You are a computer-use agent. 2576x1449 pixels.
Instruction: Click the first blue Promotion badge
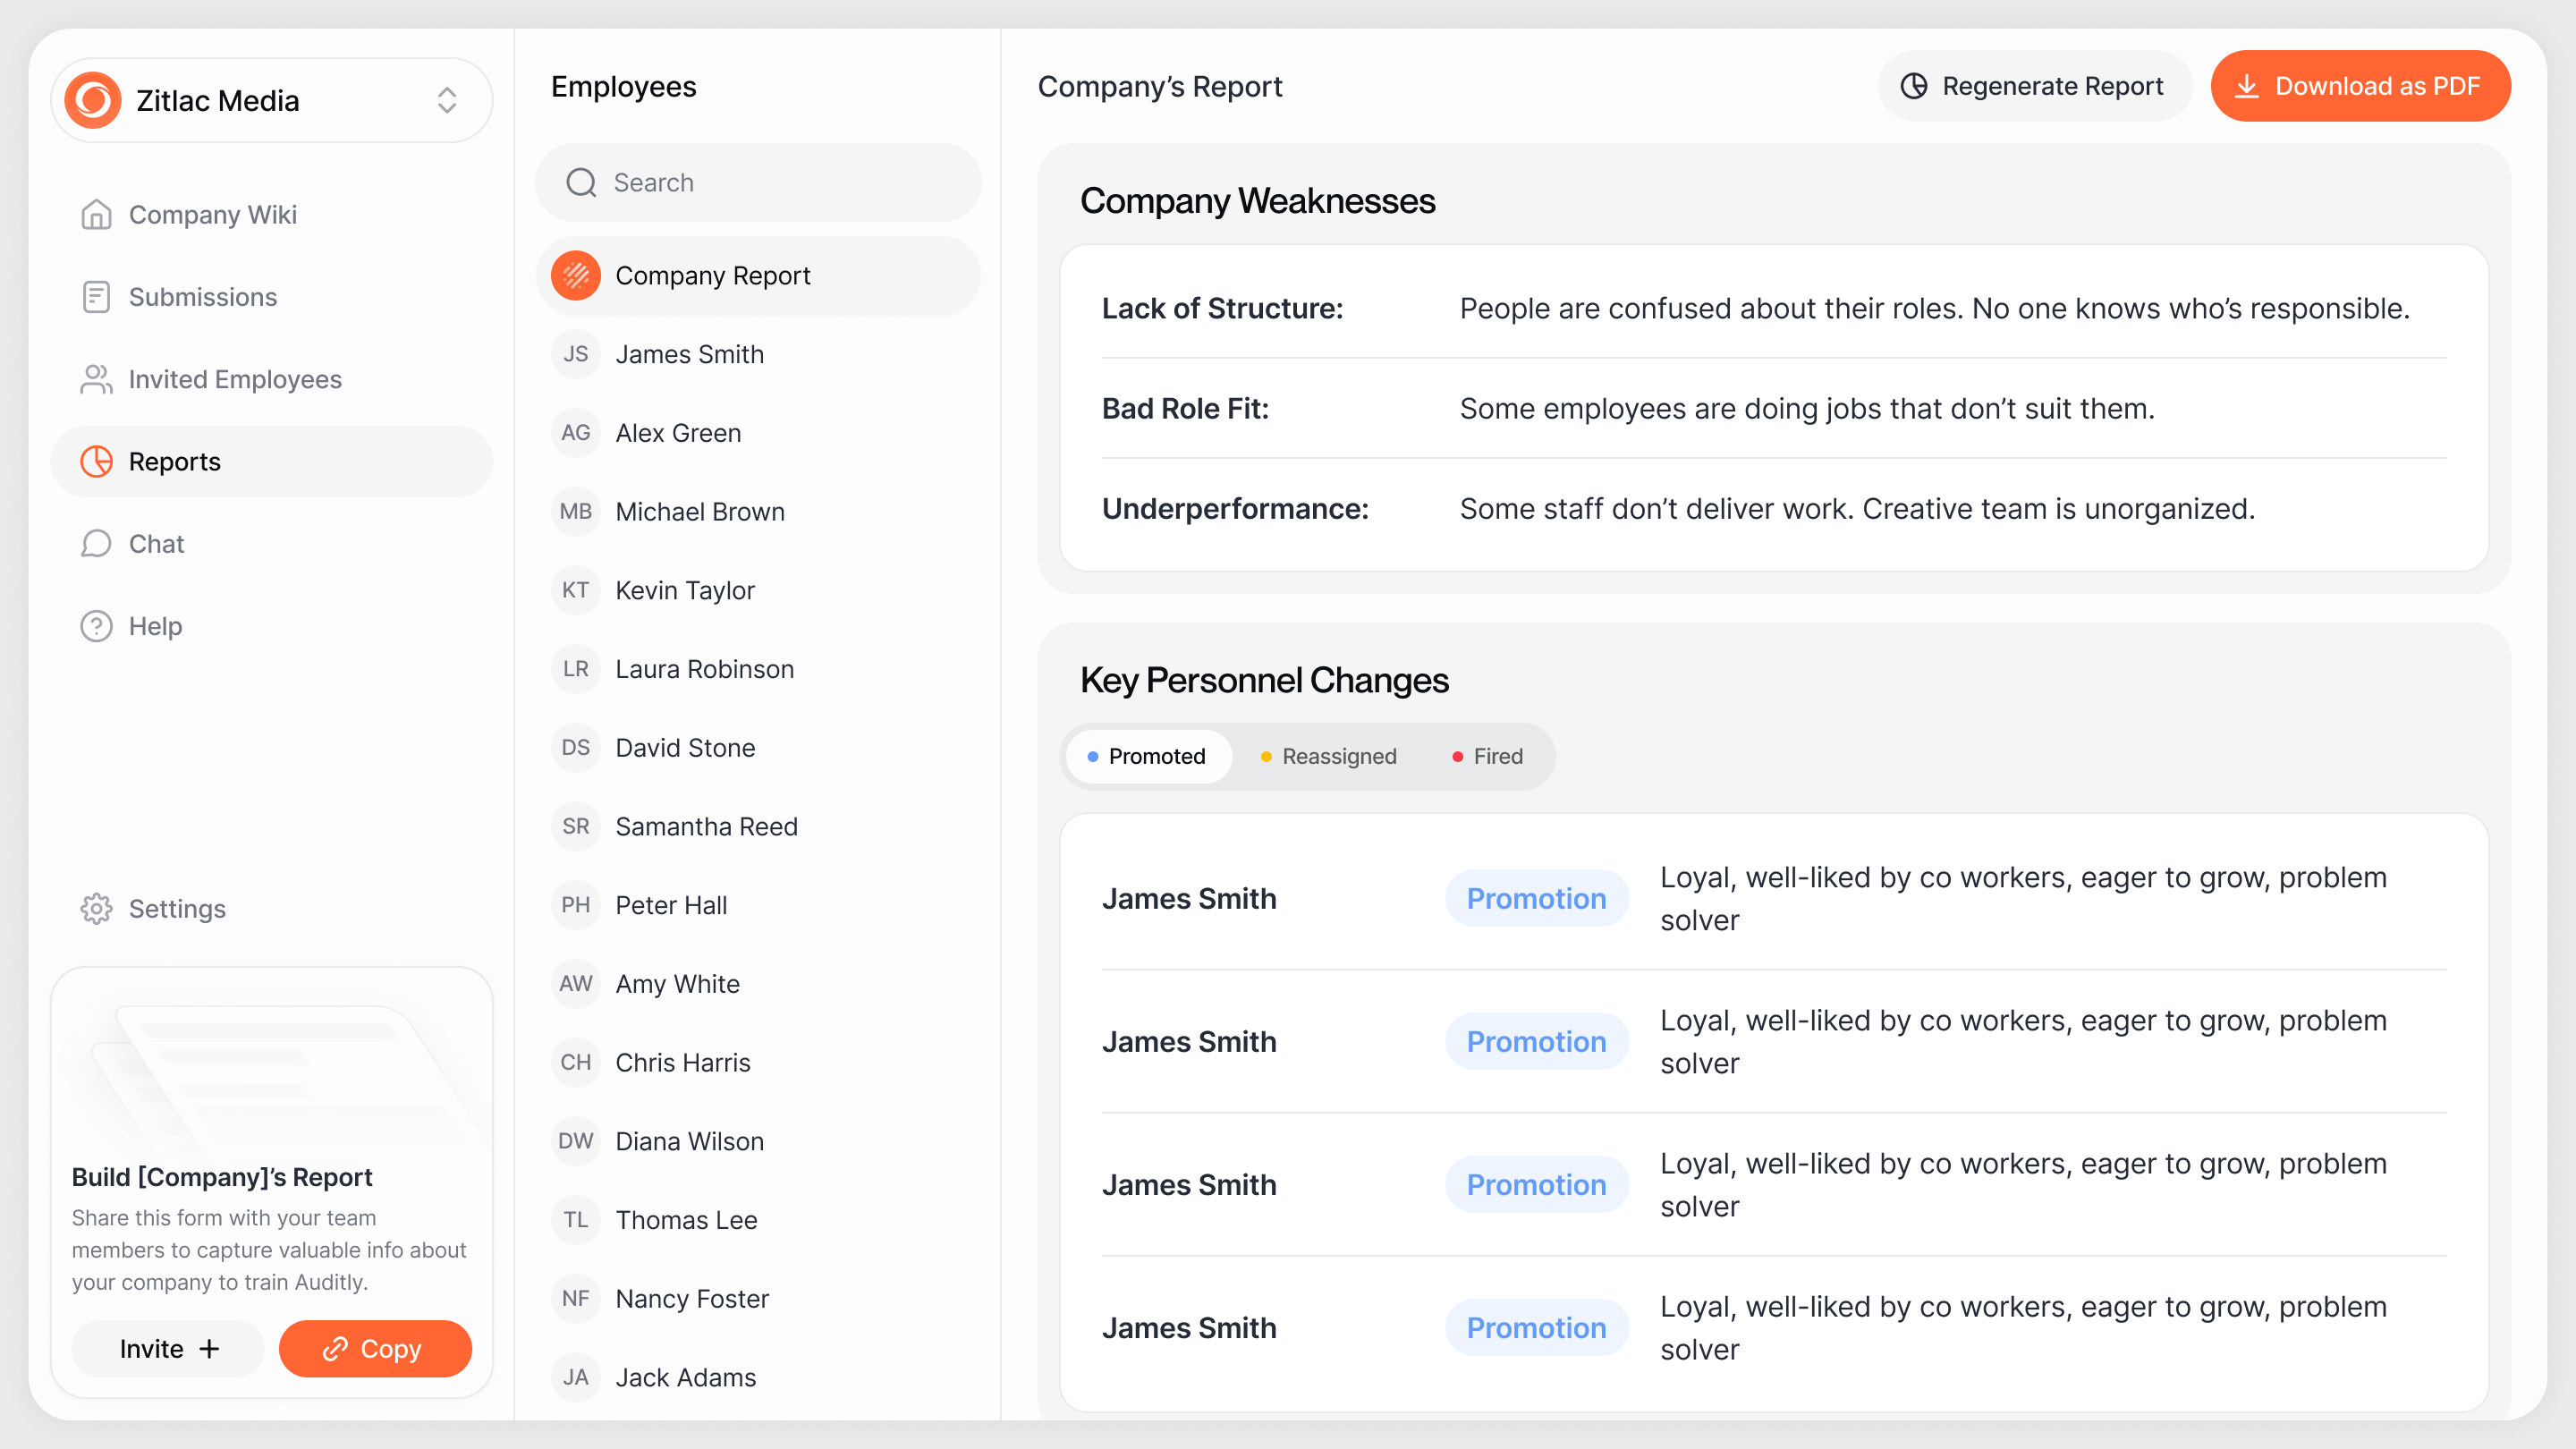point(1536,898)
